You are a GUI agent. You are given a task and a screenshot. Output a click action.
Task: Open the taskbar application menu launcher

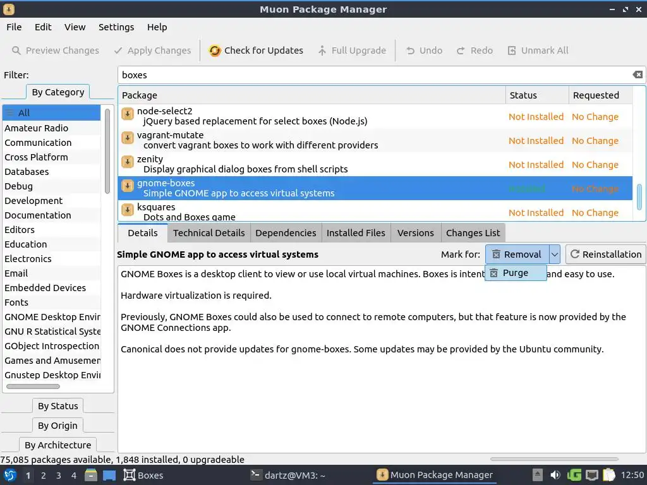click(10, 475)
